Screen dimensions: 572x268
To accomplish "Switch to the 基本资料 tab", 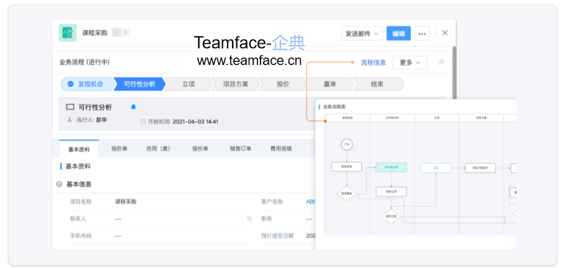I will [x=79, y=149].
